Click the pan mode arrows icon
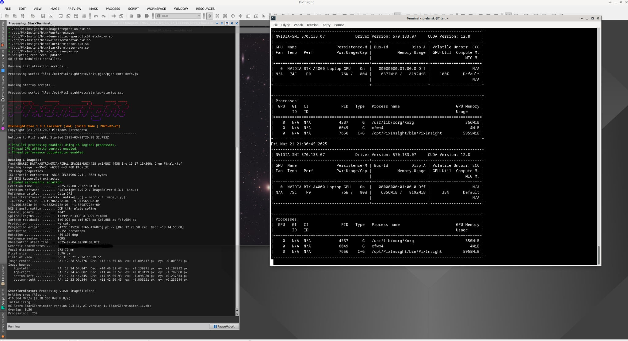 (x=240, y=16)
